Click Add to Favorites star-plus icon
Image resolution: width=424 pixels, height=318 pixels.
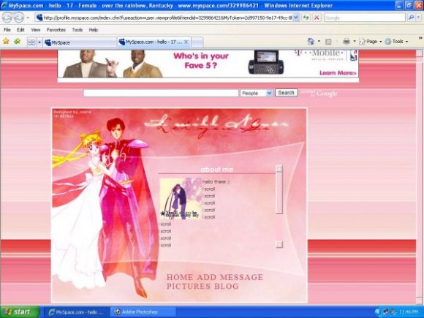tap(17, 42)
